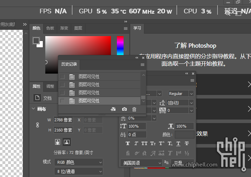Image resolution: width=251 pixels, height=177 pixels.
Task: Open the Character panel menu
Action: tap(192, 80)
